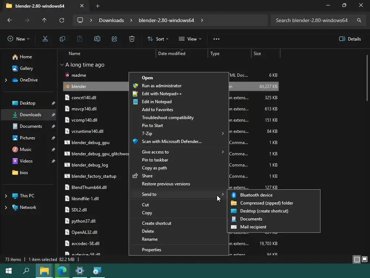Switch to details list view icon in status bar
This screenshot has height=278, width=370.
pyautogui.click(x=357, y=260)
